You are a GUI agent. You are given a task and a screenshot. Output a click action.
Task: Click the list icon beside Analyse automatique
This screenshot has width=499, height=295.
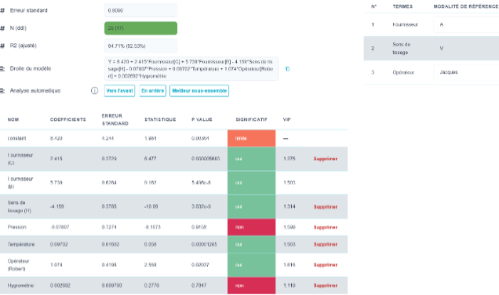click(x=2, y=91)
